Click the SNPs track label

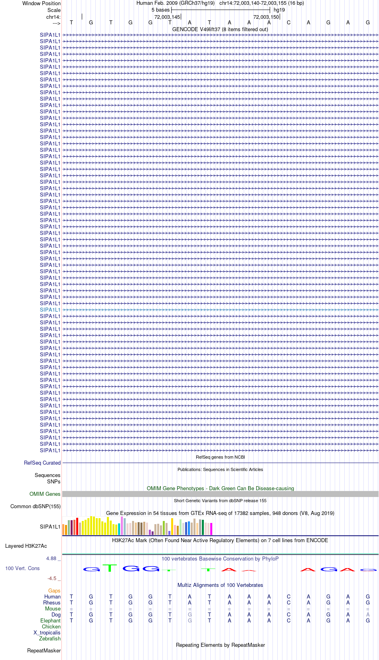click(54, 481)
